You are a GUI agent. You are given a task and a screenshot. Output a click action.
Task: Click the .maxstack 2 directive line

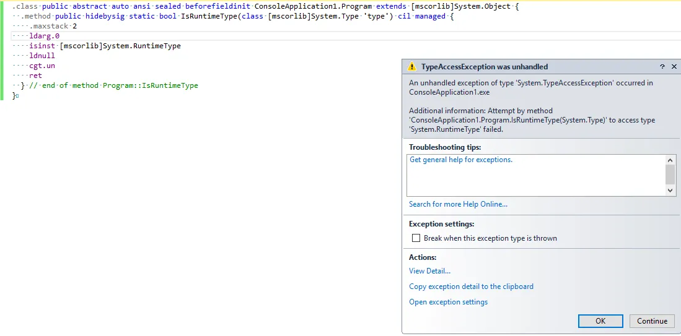pos(53,26)
